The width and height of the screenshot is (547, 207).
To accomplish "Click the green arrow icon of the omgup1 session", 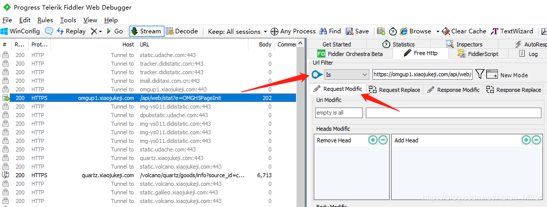I will click(x=6, y=98).
